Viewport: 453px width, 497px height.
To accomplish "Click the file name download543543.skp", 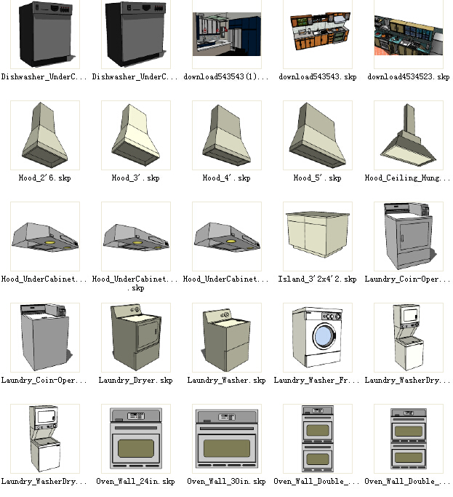I will 318,76.
